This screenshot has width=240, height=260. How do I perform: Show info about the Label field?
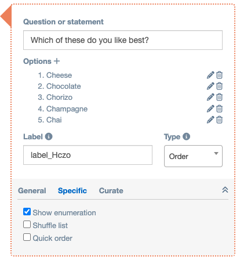(49, 136)
